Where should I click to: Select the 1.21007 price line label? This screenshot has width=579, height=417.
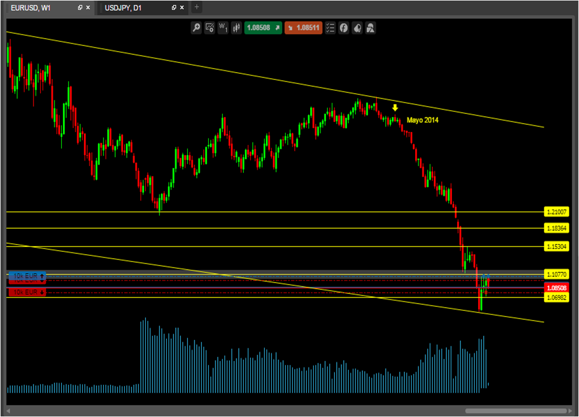click(x=556, y=212)
